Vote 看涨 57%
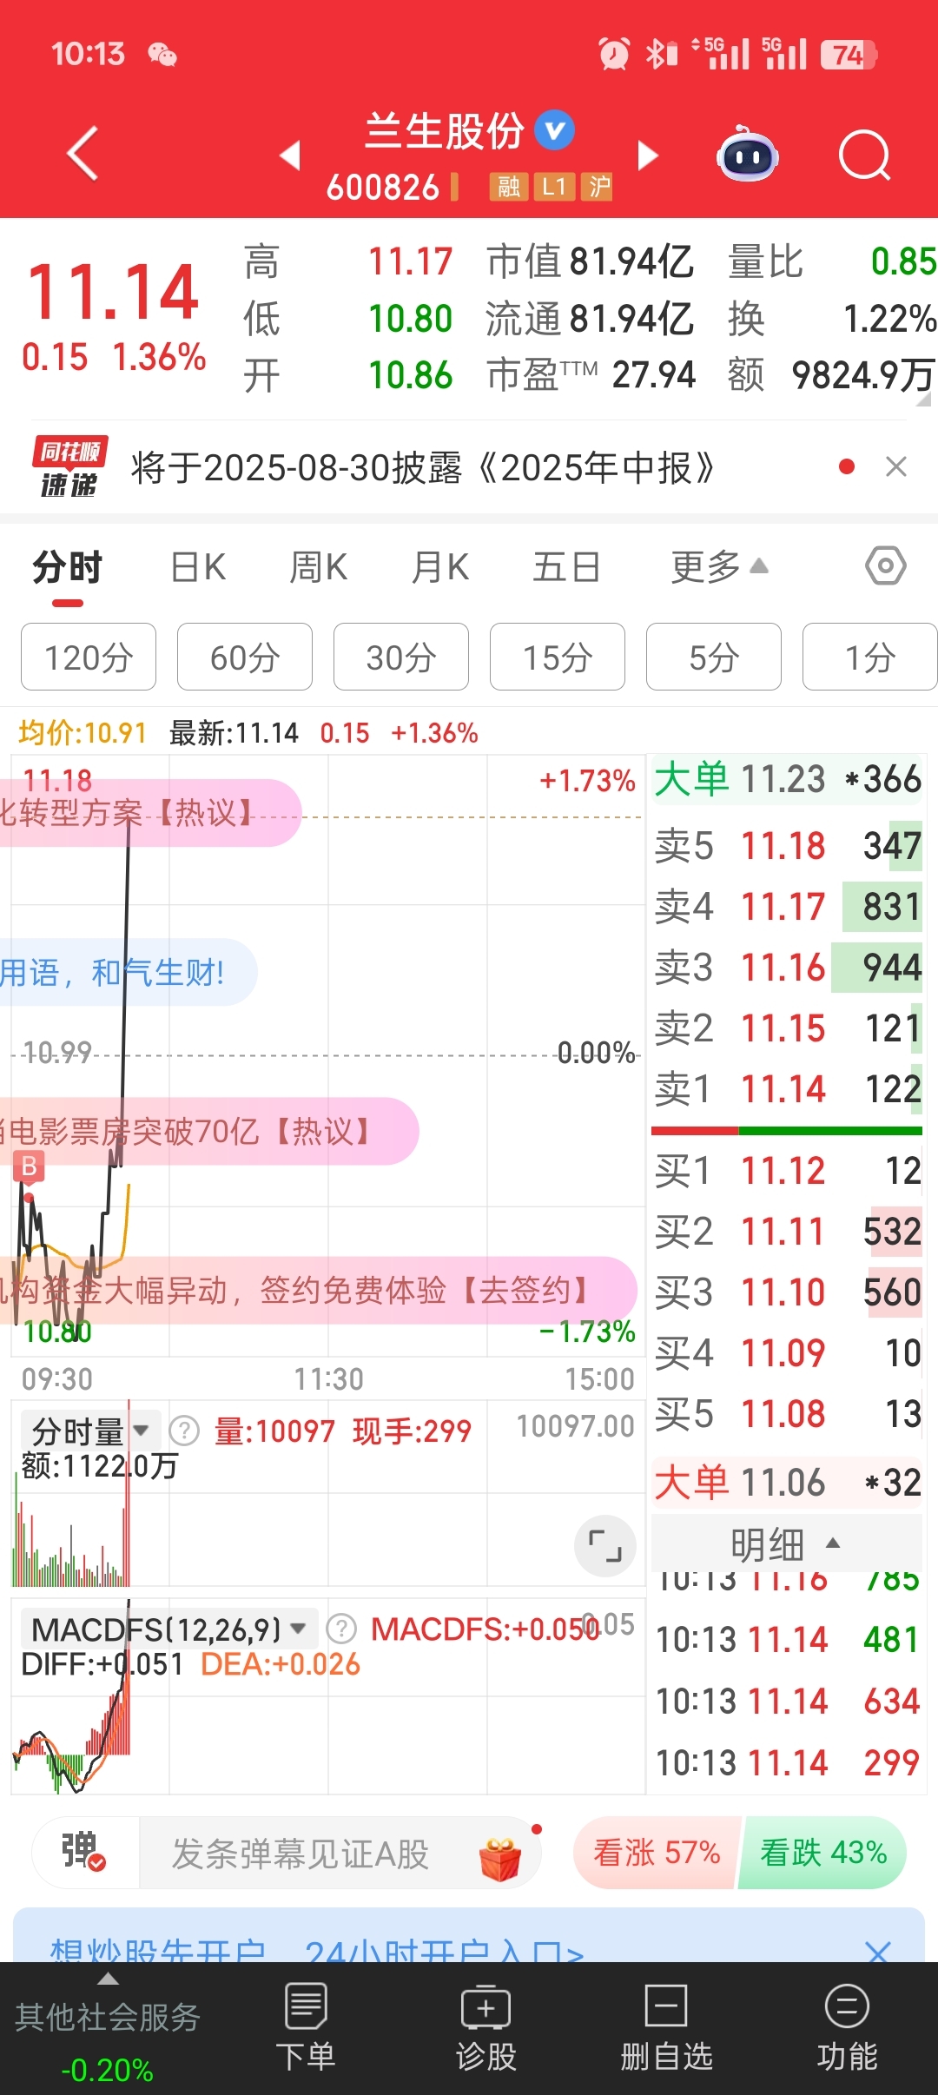 coord(657,1853)
